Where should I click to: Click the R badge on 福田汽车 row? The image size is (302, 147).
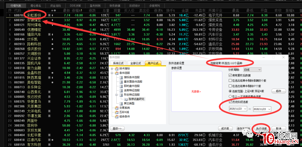49,35
